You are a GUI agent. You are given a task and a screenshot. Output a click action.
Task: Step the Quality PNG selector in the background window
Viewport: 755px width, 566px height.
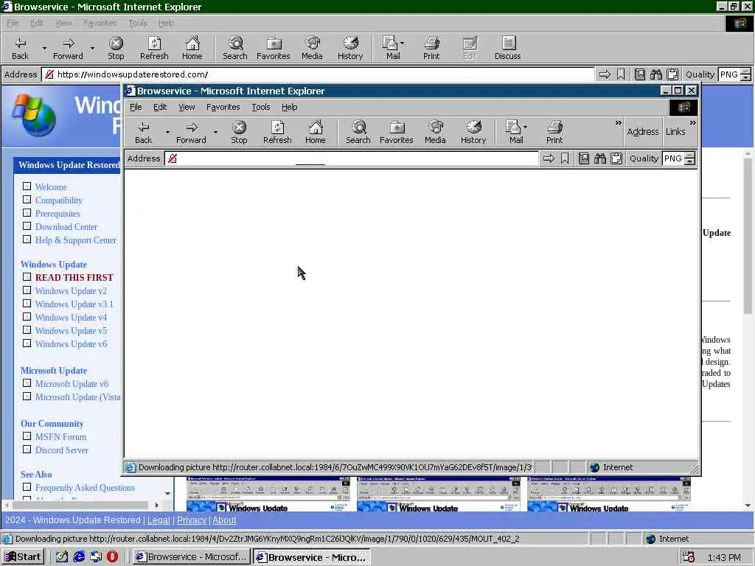(745, 74)
